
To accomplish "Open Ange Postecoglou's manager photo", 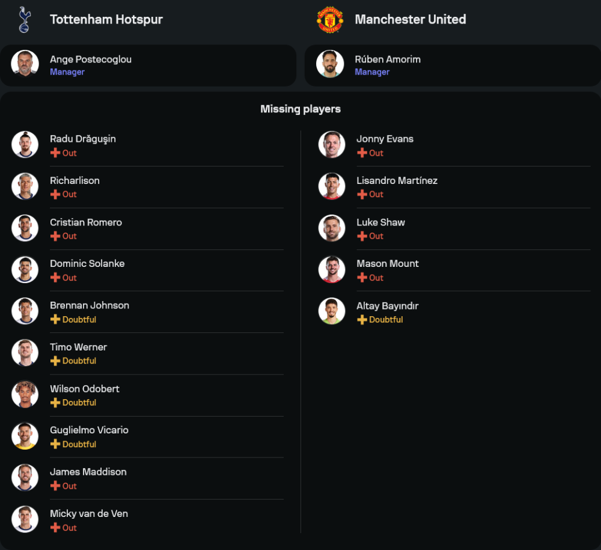I will pyautogui.click(x=25, y=64).
